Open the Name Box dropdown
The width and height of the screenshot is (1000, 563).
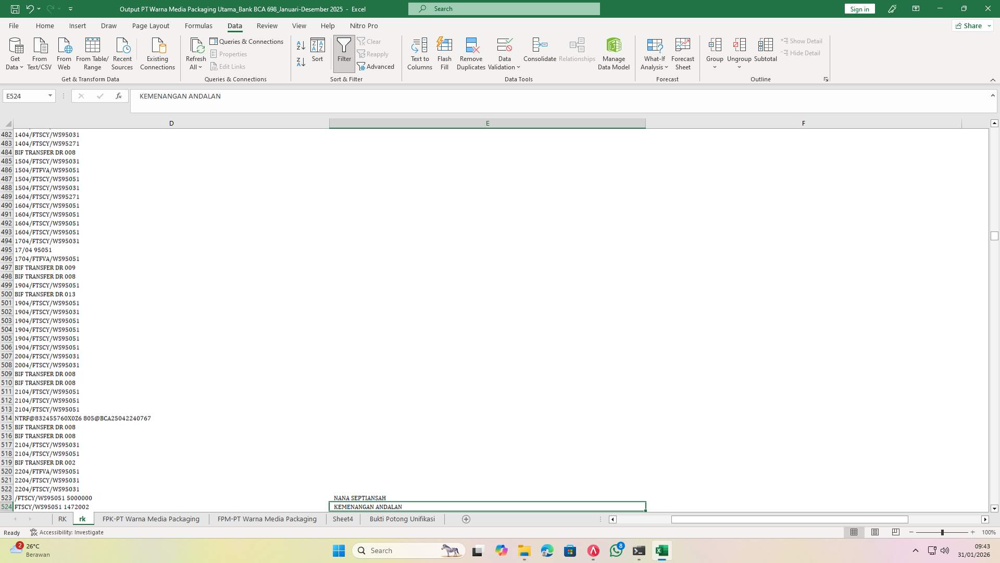[49, 96]
